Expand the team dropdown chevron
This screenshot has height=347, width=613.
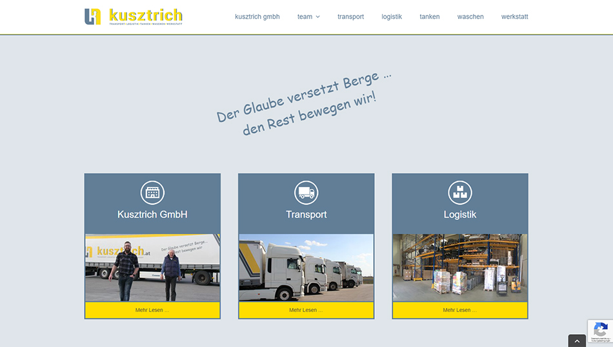(x=318, y=17)
